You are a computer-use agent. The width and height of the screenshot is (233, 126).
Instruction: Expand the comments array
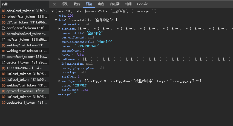[x=59, y=29]
